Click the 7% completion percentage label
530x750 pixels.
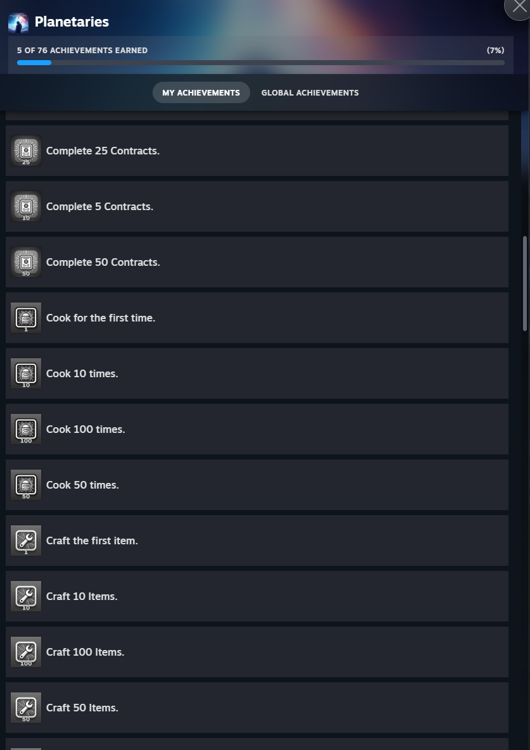(495, 49)
